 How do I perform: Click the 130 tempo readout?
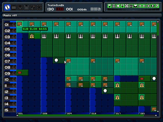(x=51, y=9)
